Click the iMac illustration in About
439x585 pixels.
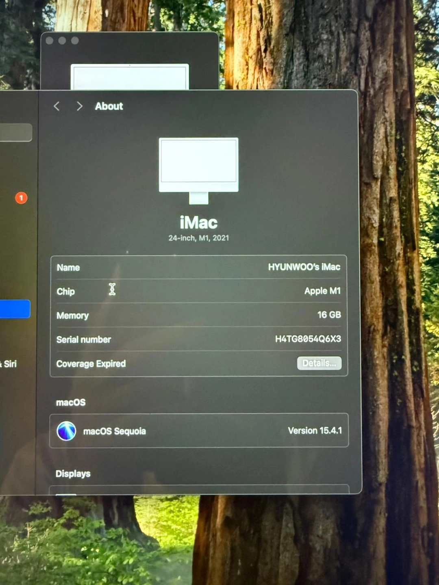(x=198, y=171)
